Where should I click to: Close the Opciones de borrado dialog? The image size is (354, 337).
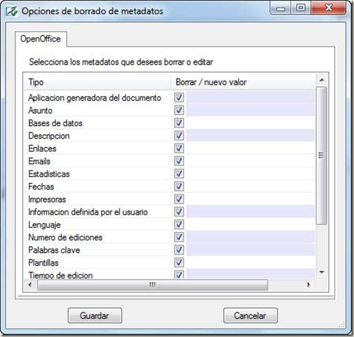tap(329, 8)
